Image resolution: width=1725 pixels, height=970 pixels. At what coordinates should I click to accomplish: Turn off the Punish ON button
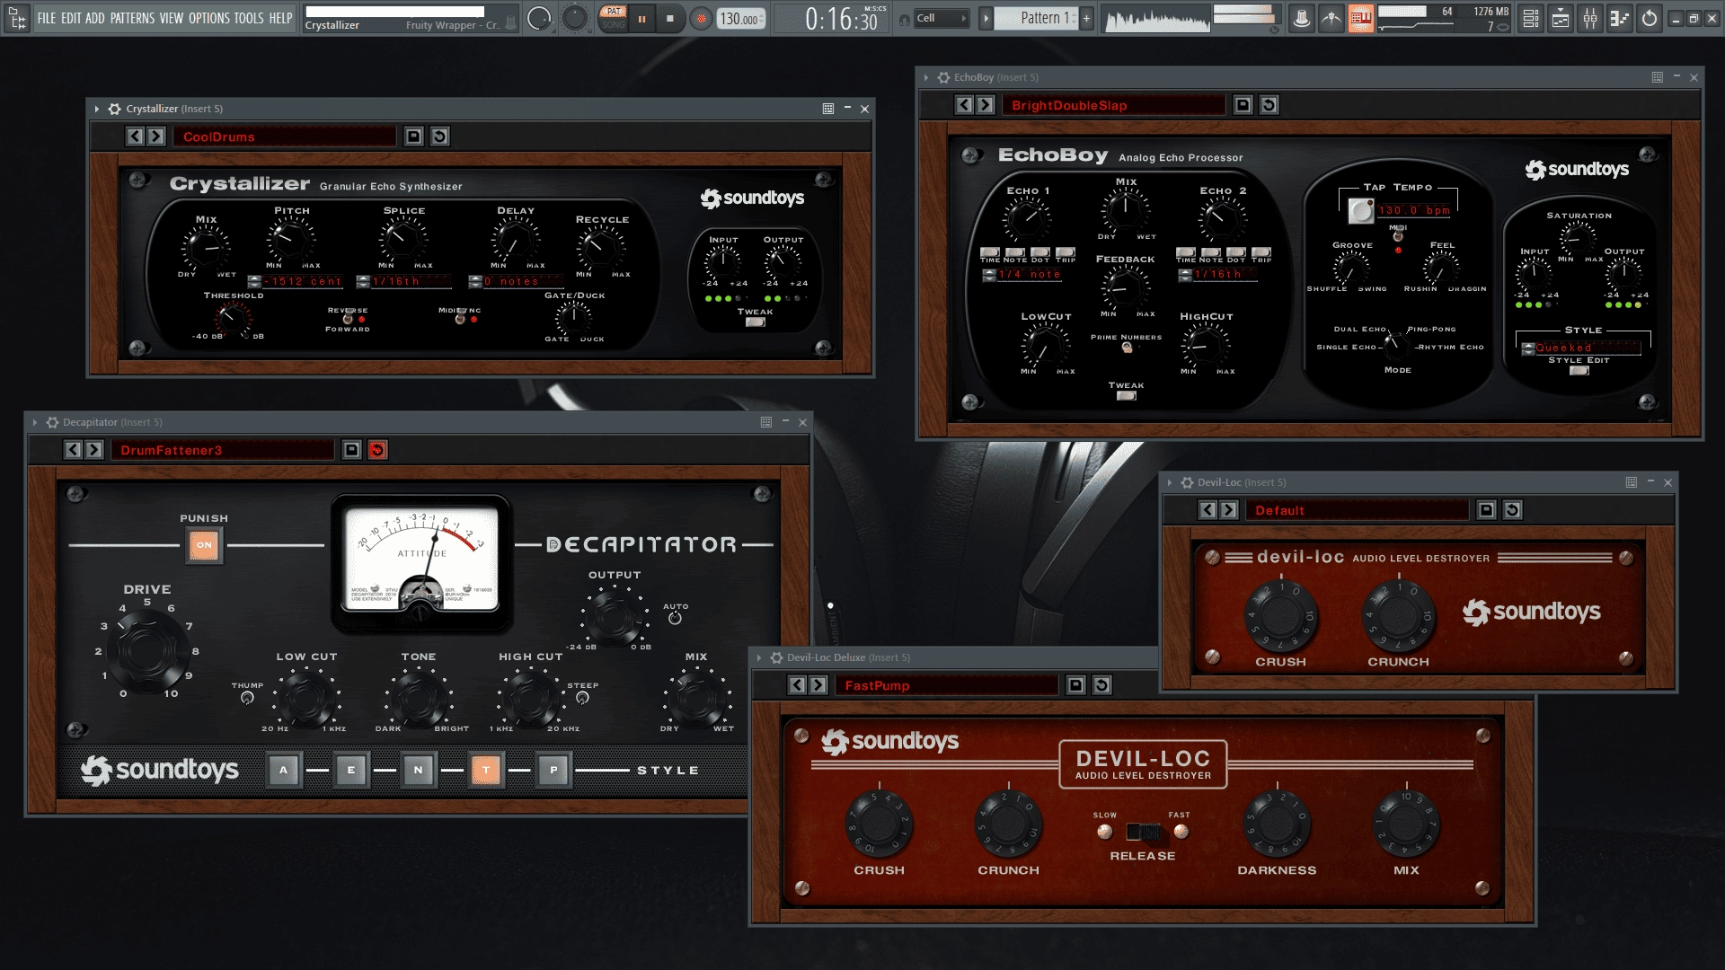(x=204, y=544)
